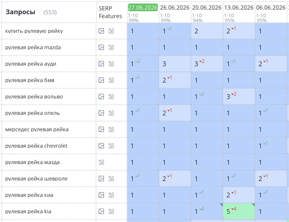Click the SERP Features column header
This screenshot has width=289, height=222.
click(x=110, y=12)
